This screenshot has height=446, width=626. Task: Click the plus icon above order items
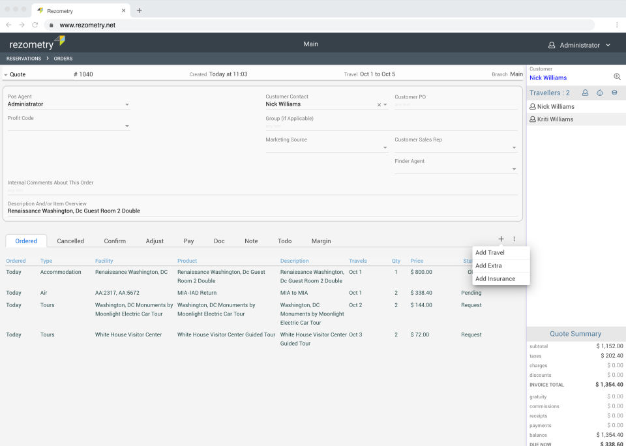pos(501,239)
